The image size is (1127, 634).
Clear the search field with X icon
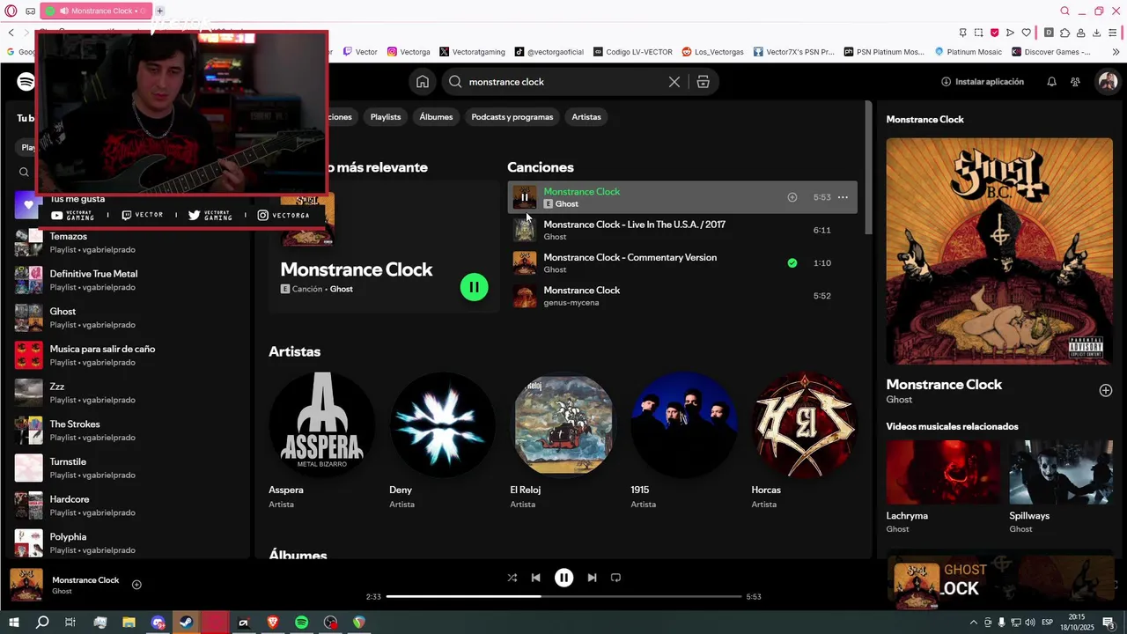(674, 82)
